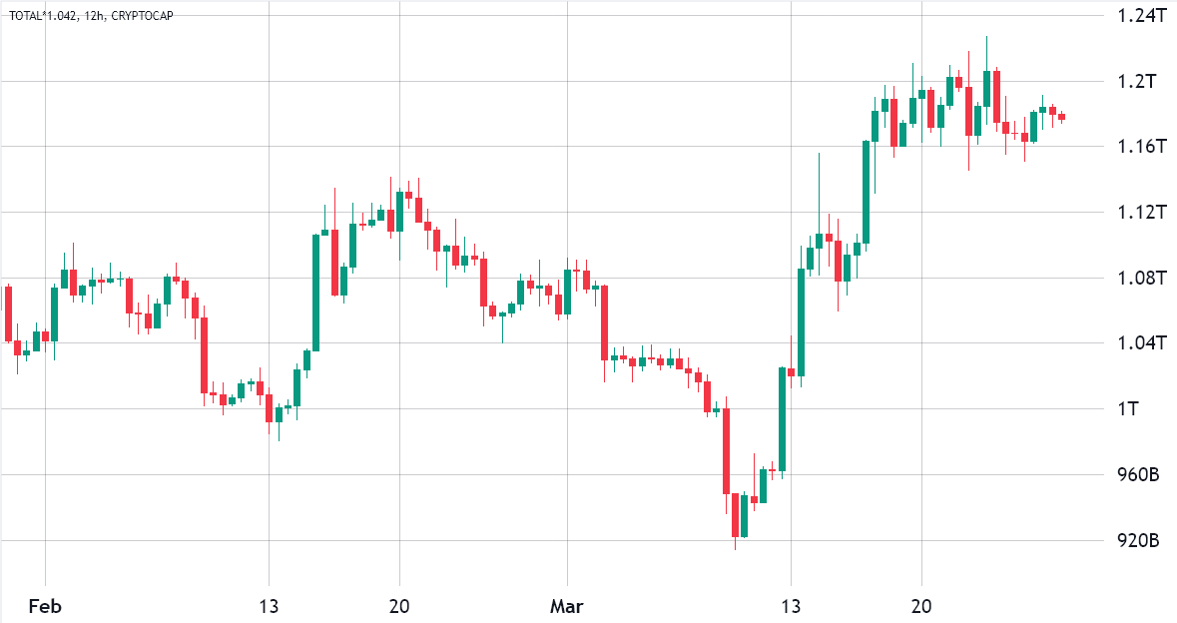Screen dimensions: 1177x623
Task: Select the 1.08T price scale label
Action: click(1140, 278)
